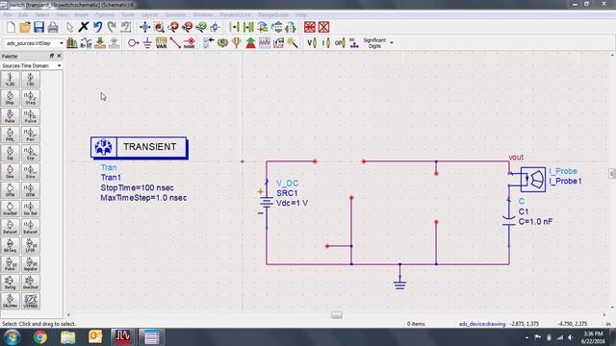End command with the pointer arrow icon

(69, 27)
